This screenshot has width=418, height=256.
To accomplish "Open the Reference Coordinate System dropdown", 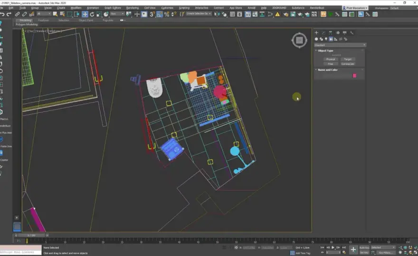I will click(117, 14).
